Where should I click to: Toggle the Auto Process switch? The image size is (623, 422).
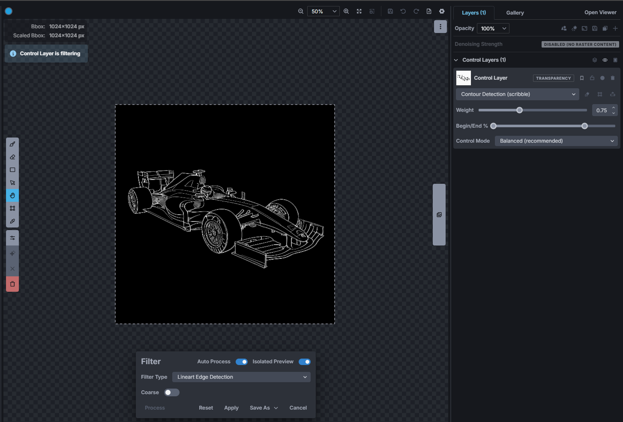pyautogui.click(x=242, y=362)
